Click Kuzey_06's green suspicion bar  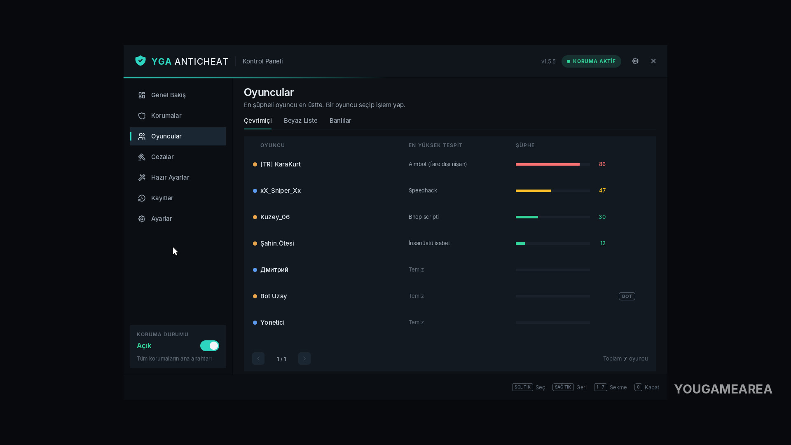click(x=527, y=217)
